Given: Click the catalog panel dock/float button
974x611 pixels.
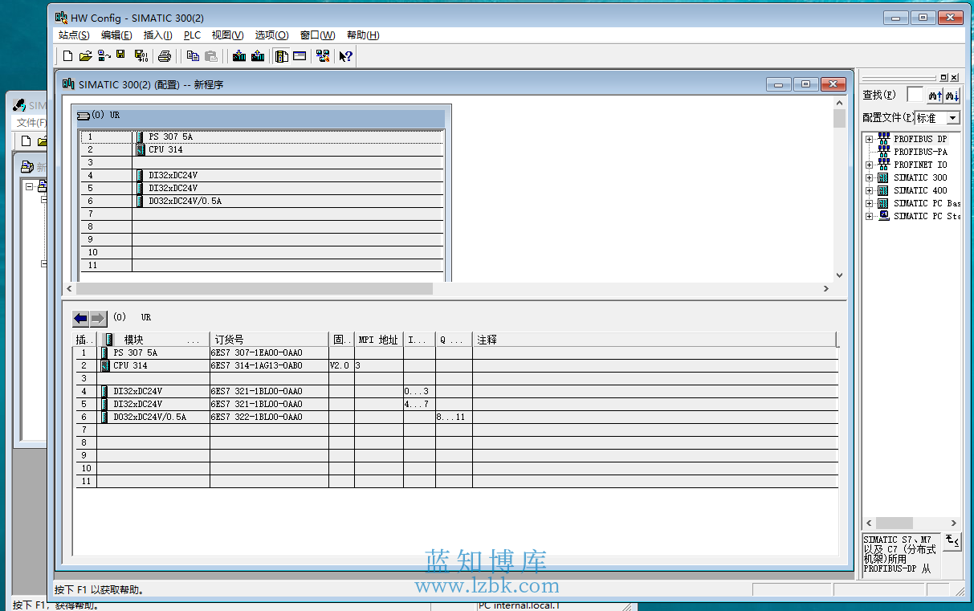Looking at the screenshot, I should point(943,78).
